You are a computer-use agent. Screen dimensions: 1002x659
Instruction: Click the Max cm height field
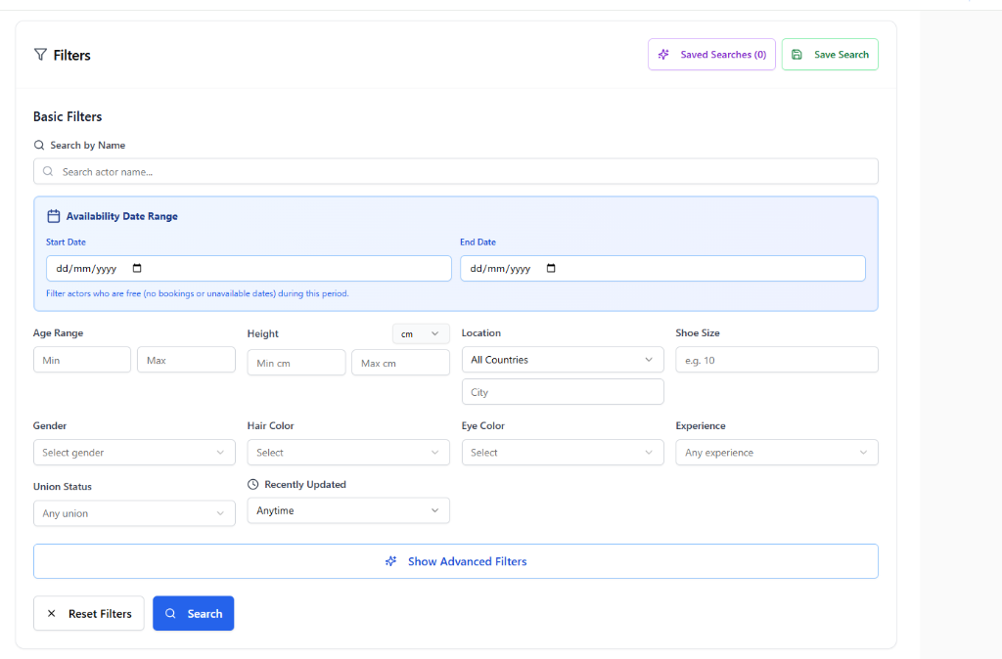400,363
